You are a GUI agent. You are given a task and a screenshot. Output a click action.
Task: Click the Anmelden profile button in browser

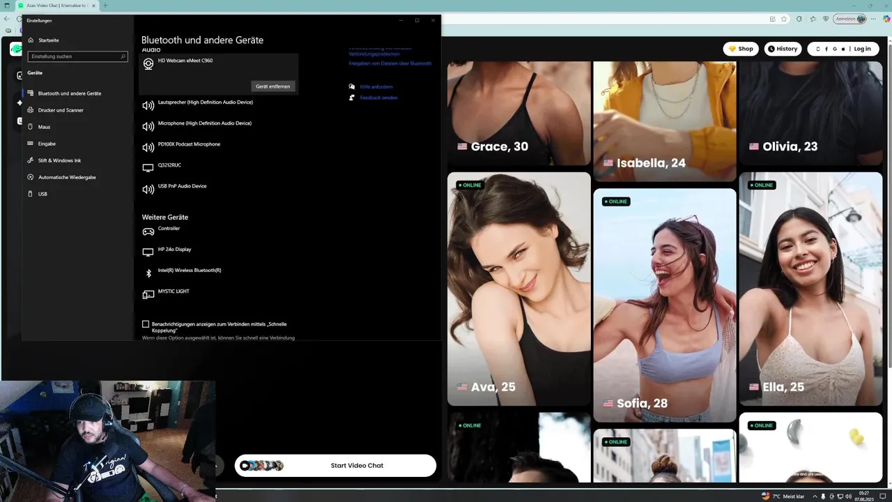(849, 19)
